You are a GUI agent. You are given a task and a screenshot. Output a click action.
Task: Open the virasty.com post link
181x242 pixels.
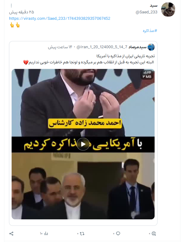[x=60, y=18]
